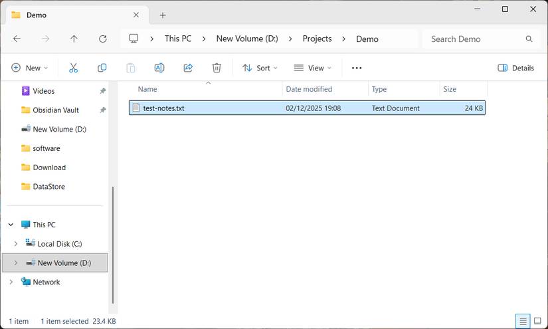This screenshot has width=548, height=329.
Task: Open the View dropdown menu
Action: click(x=312, y=68)
